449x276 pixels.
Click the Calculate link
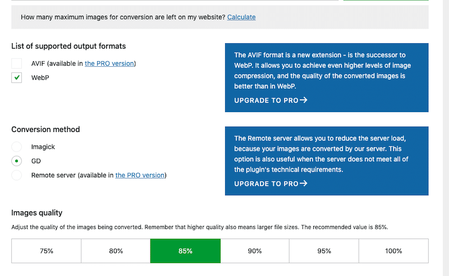click(x=241, y=17)
